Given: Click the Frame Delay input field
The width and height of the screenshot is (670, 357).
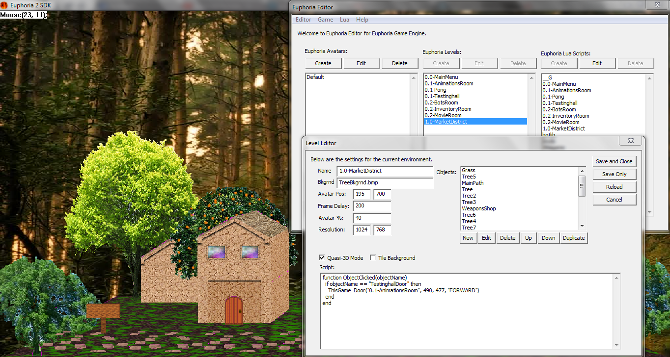Looking at the screenshot, I should click(372, 206).
